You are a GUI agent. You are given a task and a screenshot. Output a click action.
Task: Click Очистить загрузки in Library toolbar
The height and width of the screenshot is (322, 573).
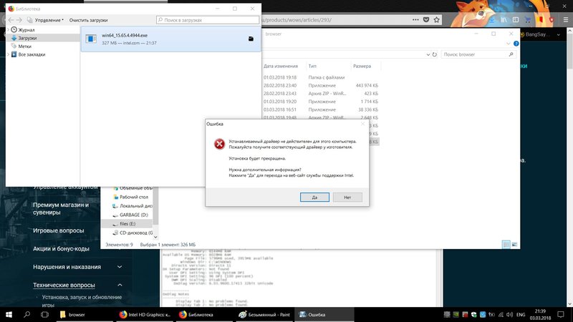88,20
